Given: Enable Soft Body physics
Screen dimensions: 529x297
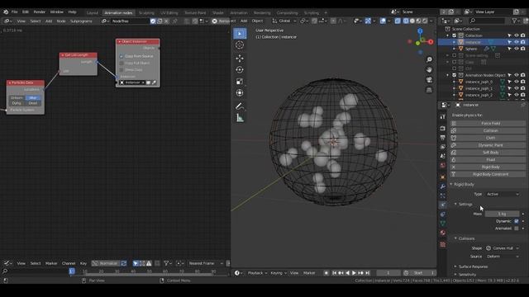Looking at the screenshot, I should click(x=488, y=153).
